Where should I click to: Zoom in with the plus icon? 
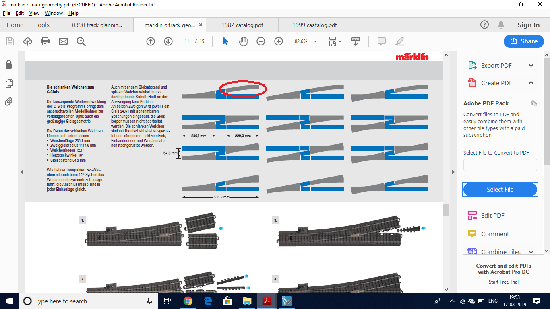click(279, 41)
